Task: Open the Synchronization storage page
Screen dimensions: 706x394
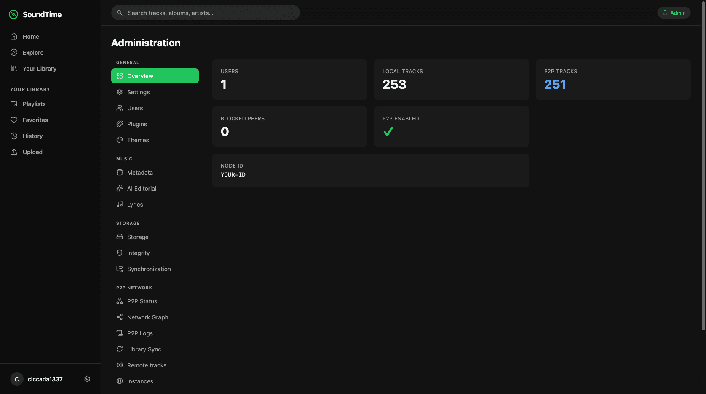Action: click(x=149, y=269)
